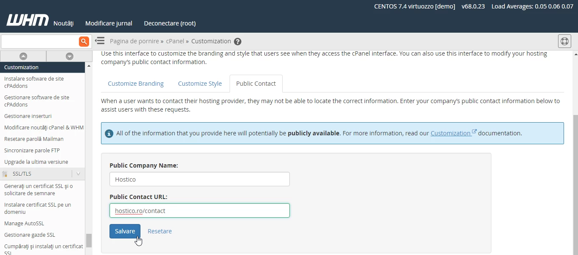Click the Resetare link
578x255 pixels.
[x=160, y=231]
